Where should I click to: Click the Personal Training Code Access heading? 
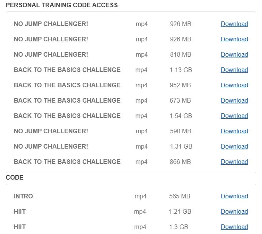pyautogui.click(x=62, y=5)
